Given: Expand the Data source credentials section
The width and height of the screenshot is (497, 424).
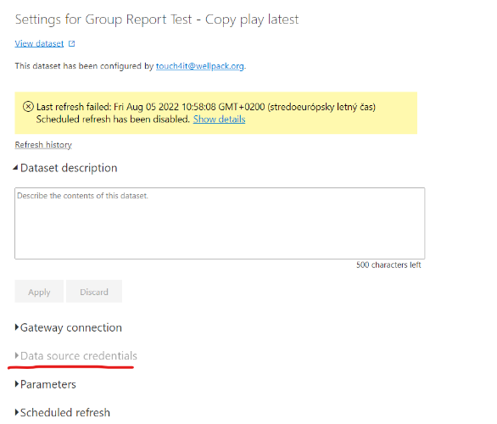Looking at the screenshot, I should click(75, 356).
